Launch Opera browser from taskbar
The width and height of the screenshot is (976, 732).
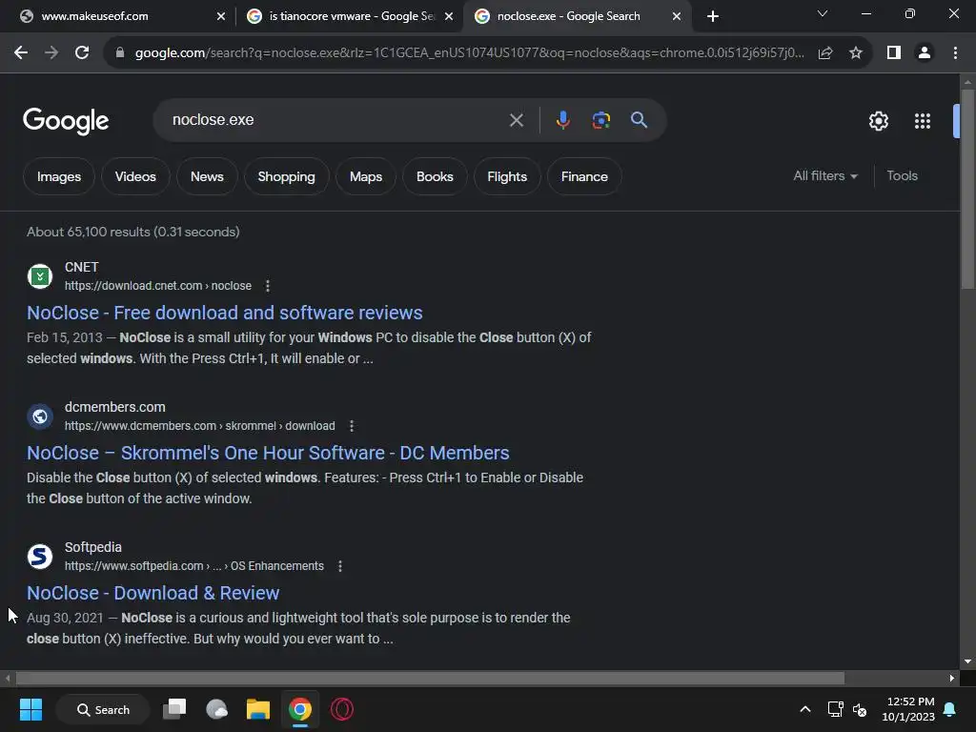point(342,709)
